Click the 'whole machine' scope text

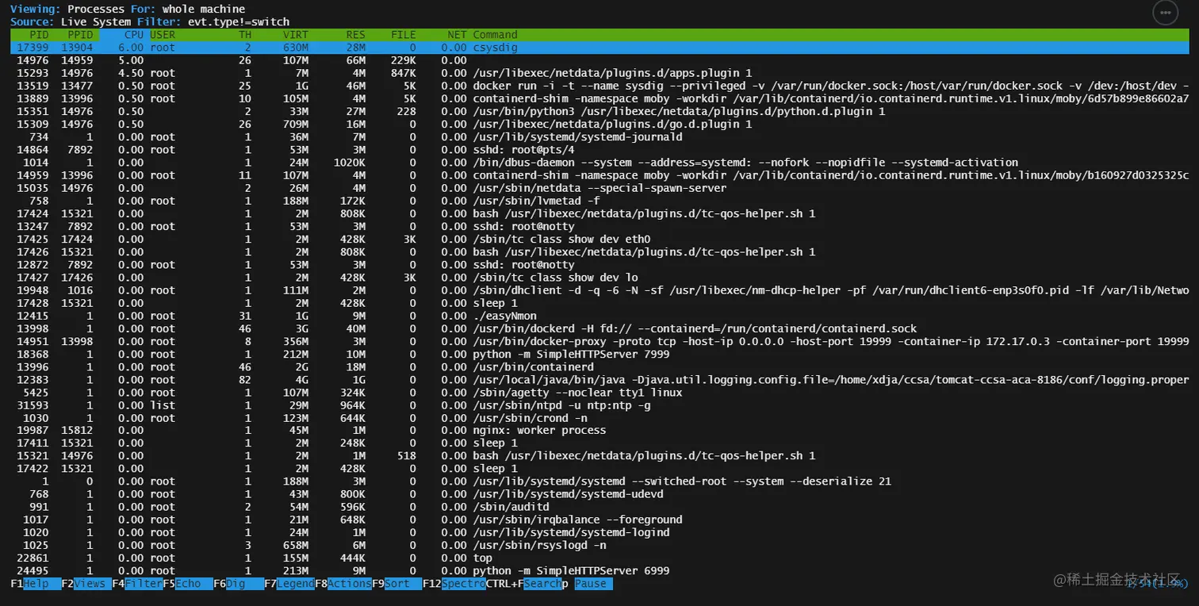point(204,10)
